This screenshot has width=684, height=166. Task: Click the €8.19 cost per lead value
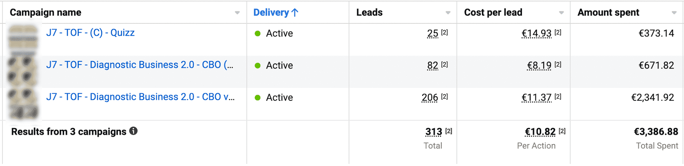pos(539,66)
